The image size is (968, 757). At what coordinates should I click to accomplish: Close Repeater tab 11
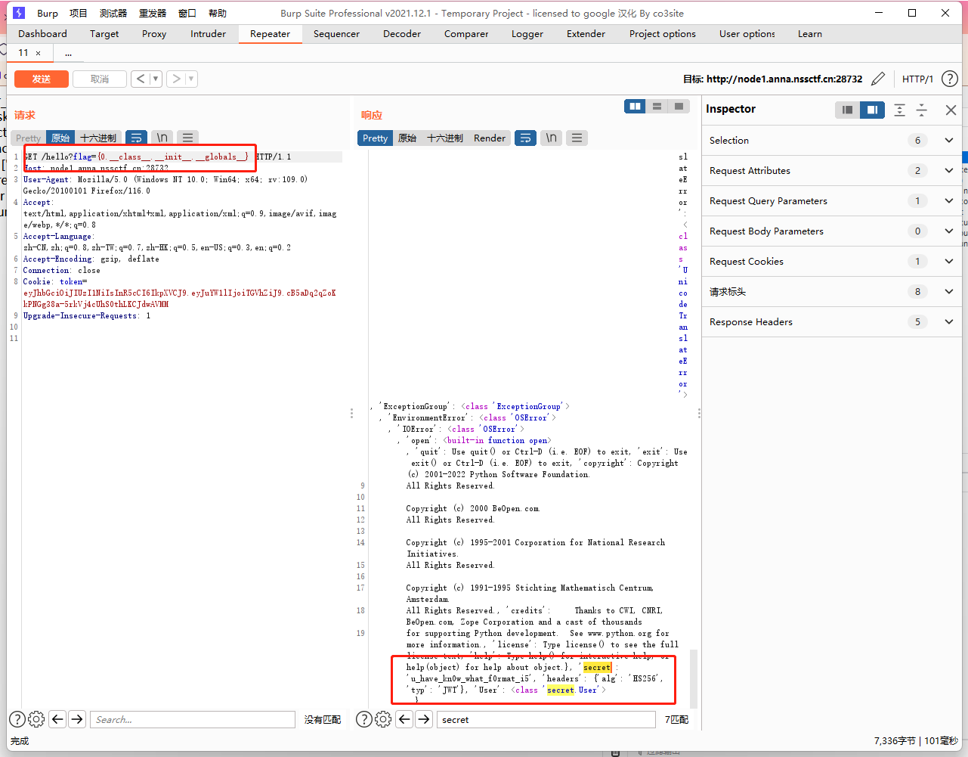(x=38, y=53)
